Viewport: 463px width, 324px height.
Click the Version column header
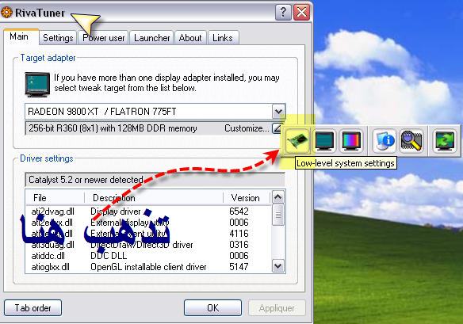(246, 198)
